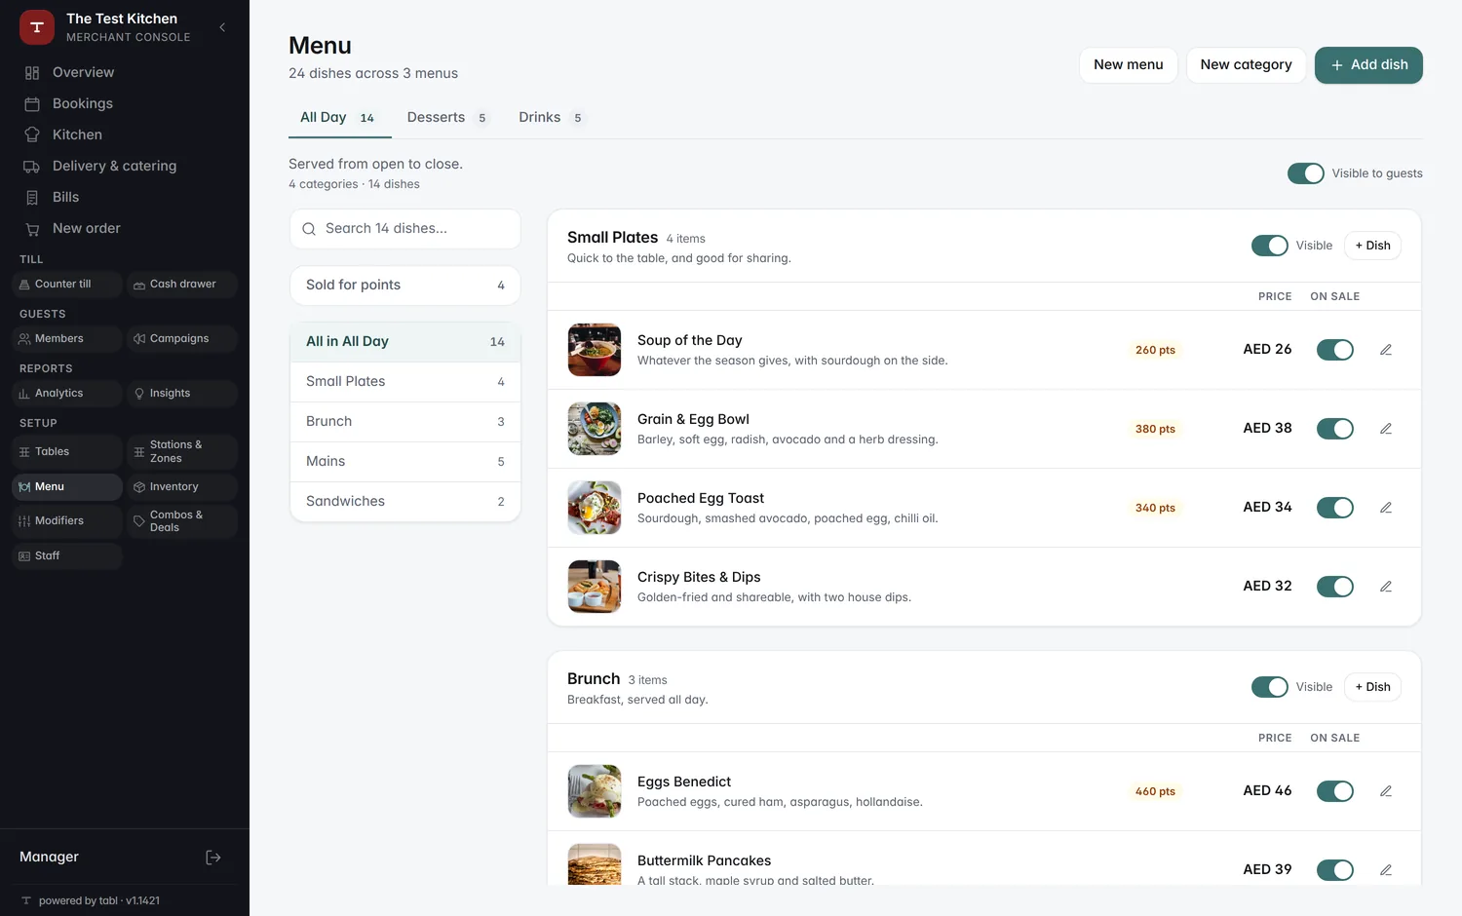Switch to the Drinks menu tab

551,118
